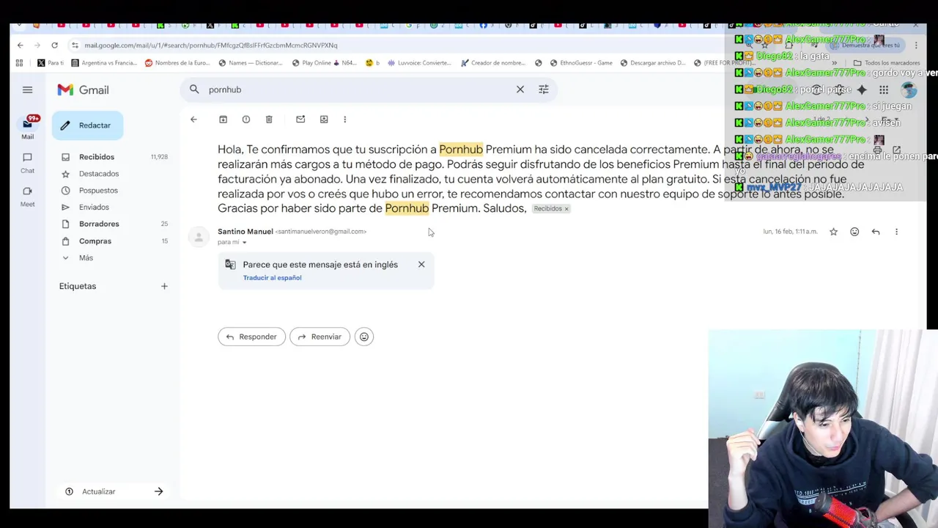
Task: Open Nombres de la Euro bookmark
Action: click(x=177, y=63)
